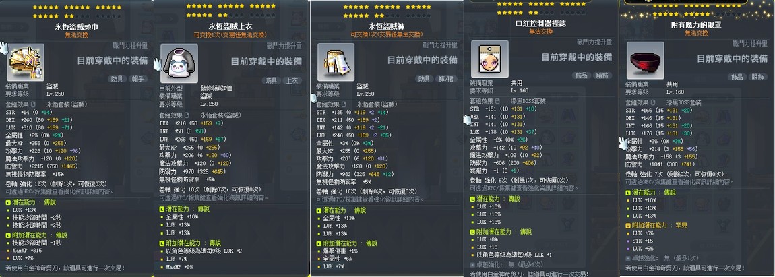Click the 飾品 tag on eyepatch tooltip
The image size is (775, 277).
pos(737,77)
